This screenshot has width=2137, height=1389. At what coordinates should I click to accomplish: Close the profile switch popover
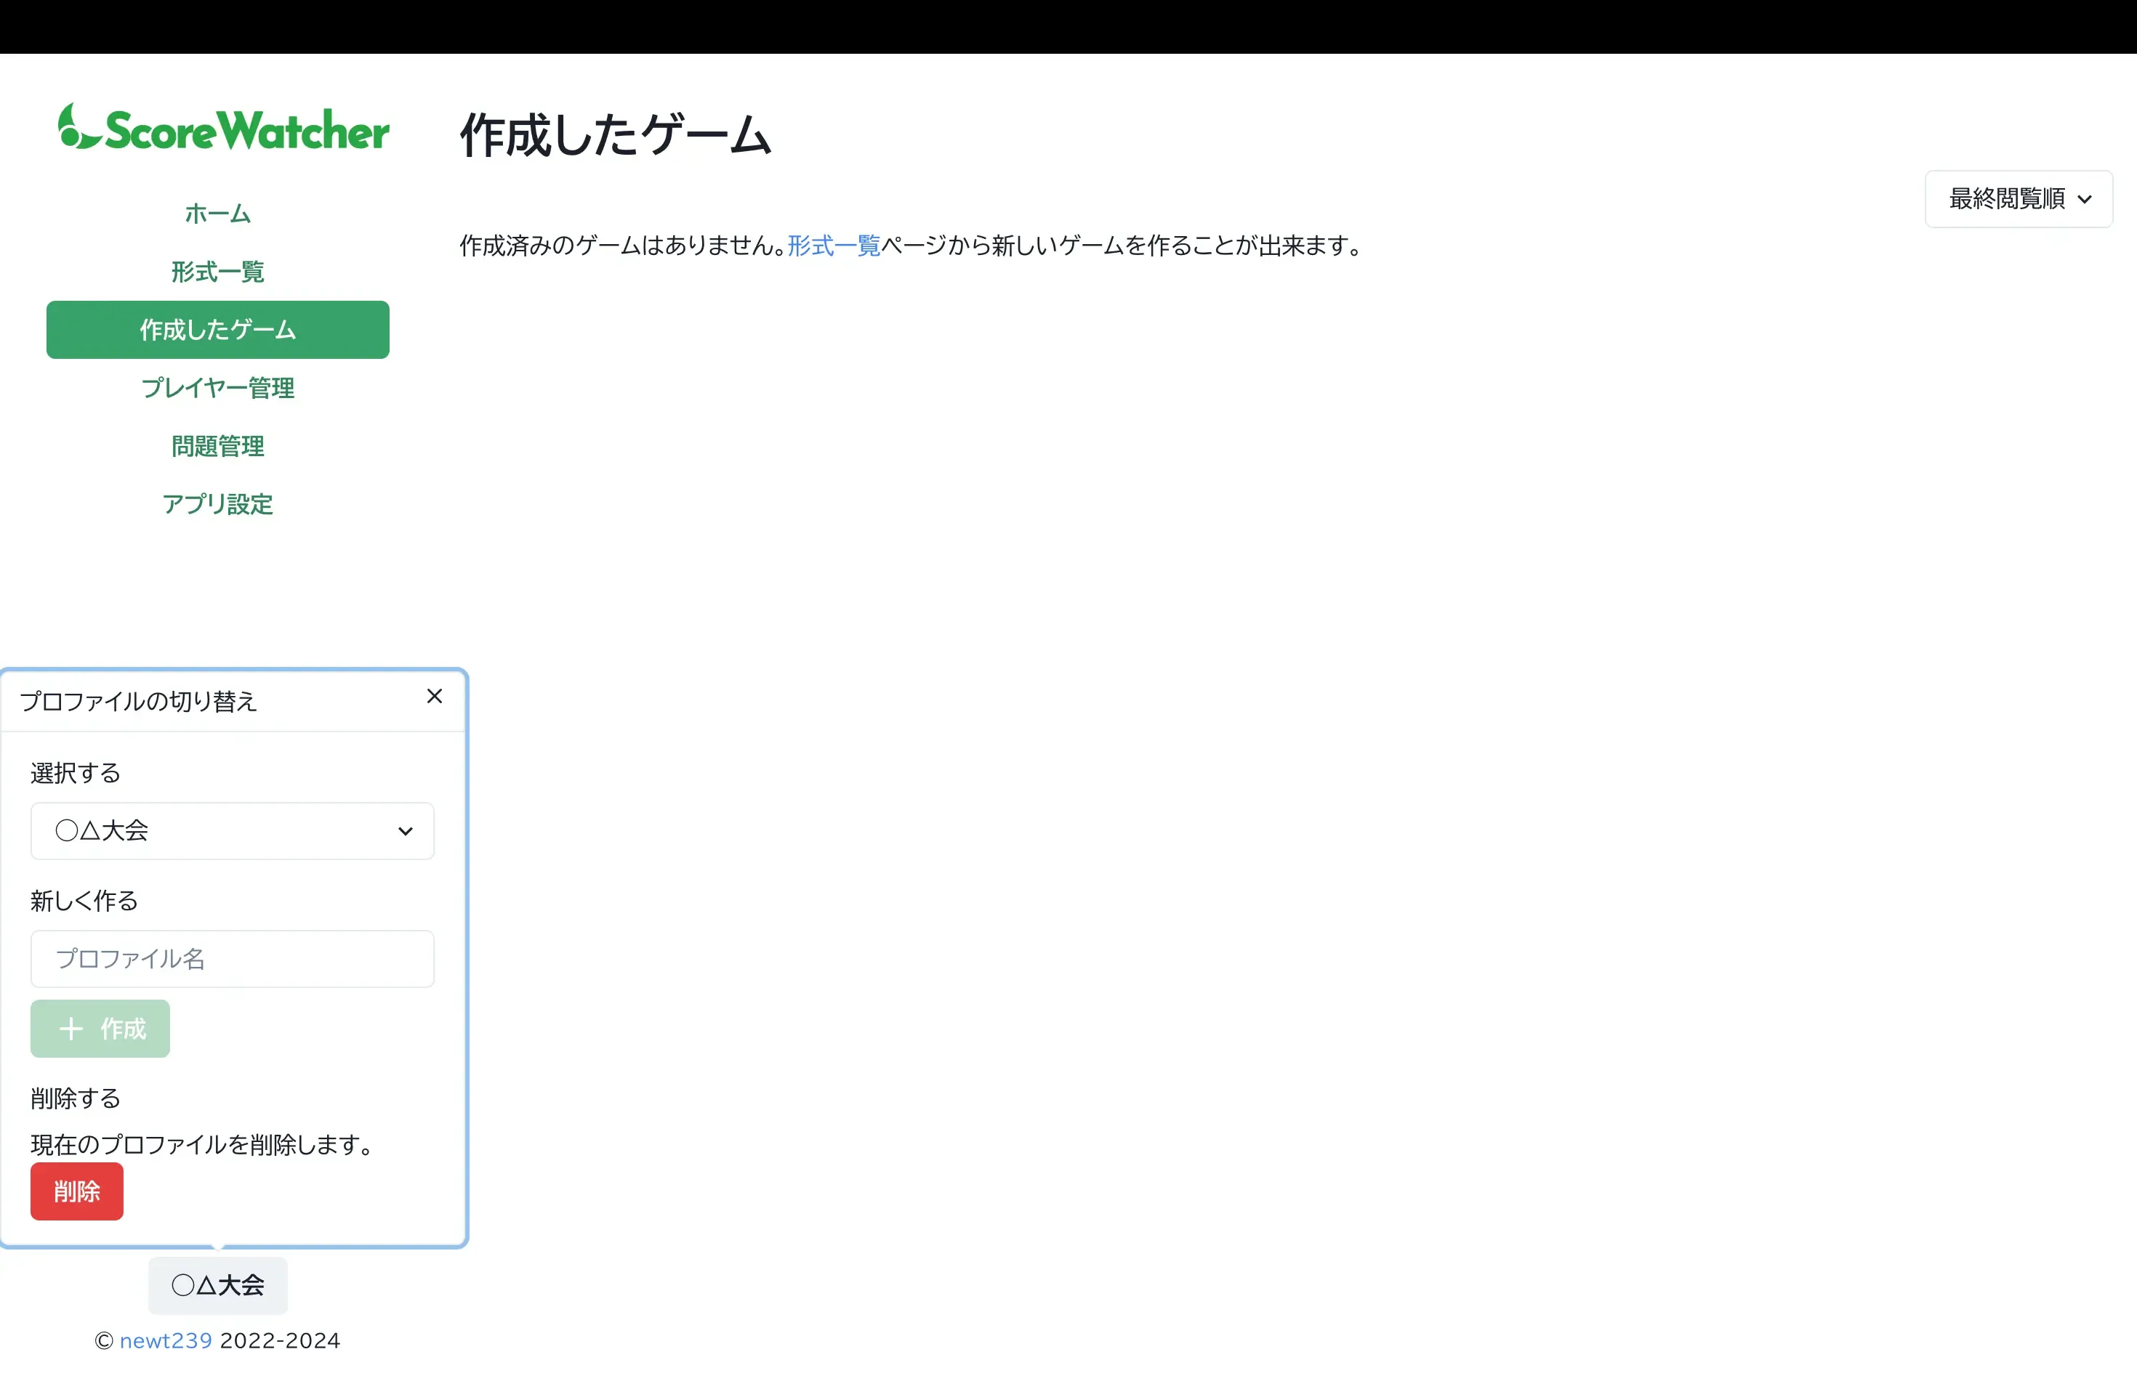pyautogui.click(x=435, y=696)
